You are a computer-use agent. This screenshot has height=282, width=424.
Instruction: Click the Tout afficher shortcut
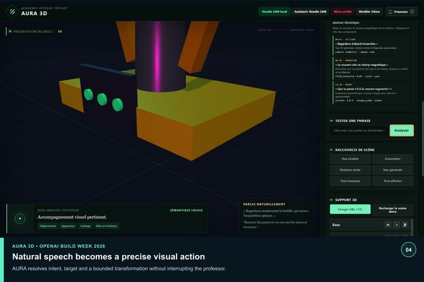[x=392, y=181]
